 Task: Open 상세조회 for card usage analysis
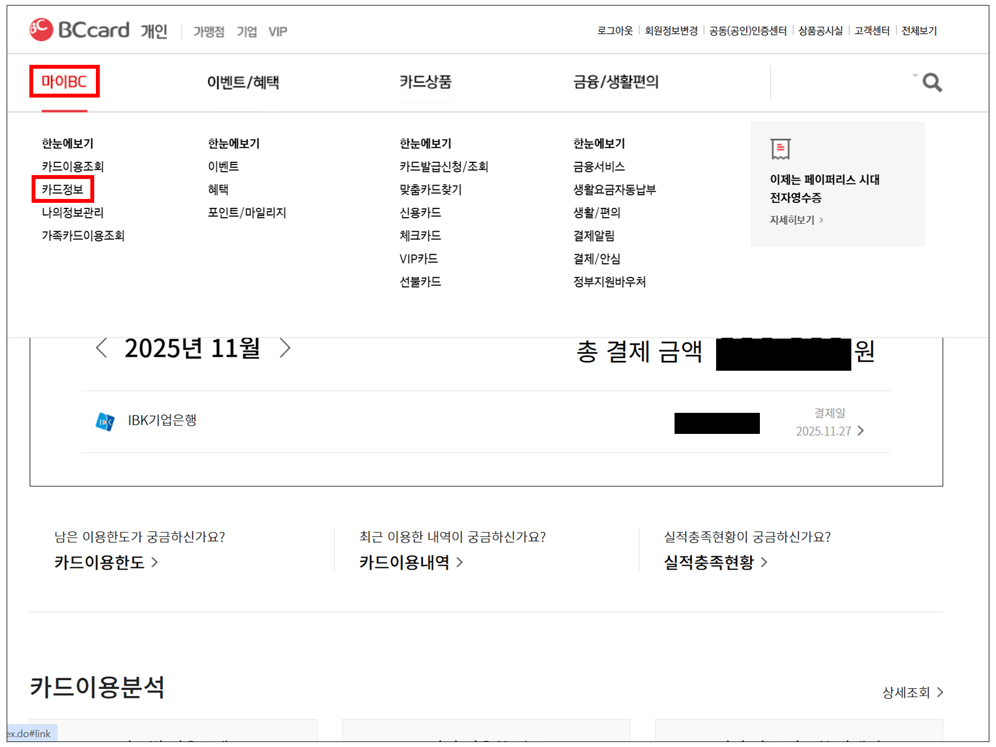[x=912, y=692]
